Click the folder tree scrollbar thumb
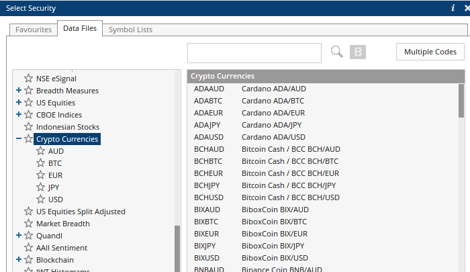 click(x=177, y=248)
